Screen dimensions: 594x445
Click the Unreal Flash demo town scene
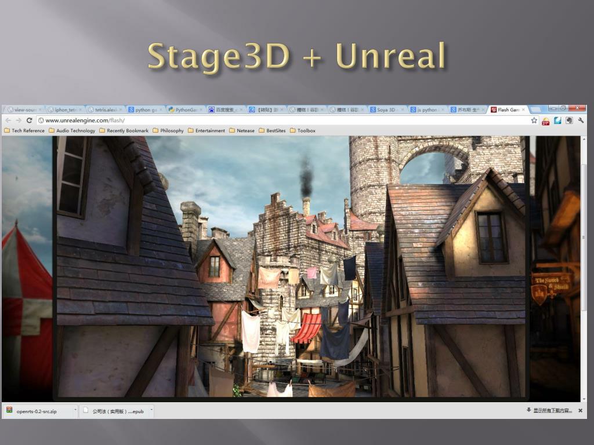click(x=291, y=267)
